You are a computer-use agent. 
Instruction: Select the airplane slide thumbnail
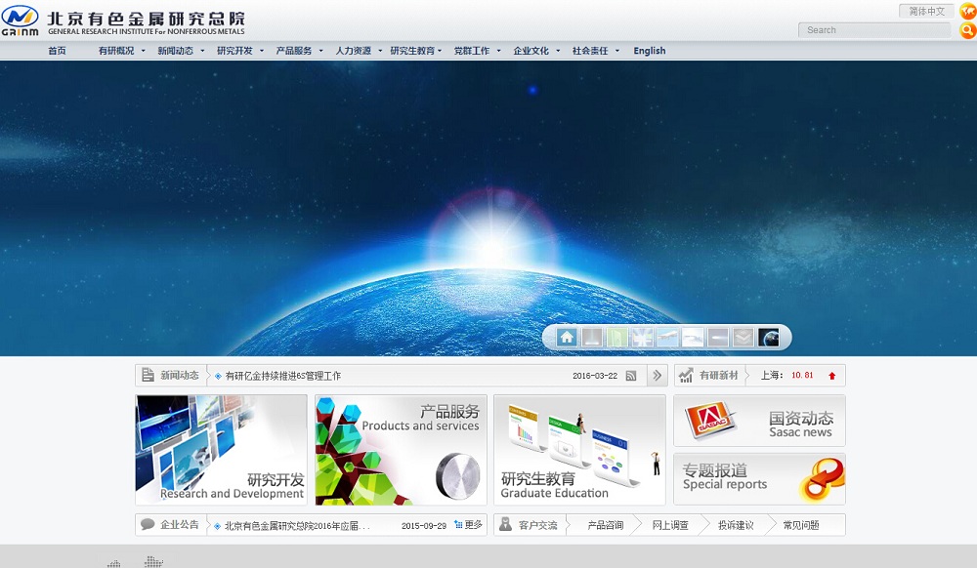point(667,338)
